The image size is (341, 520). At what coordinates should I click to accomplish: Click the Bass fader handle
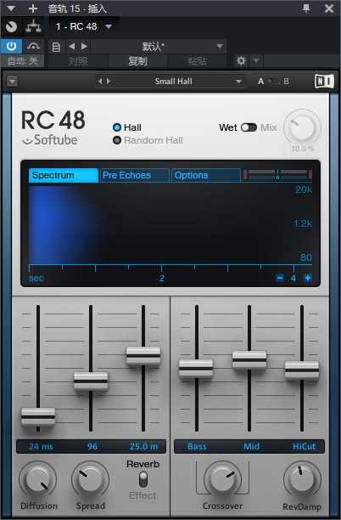click(196, 369)
